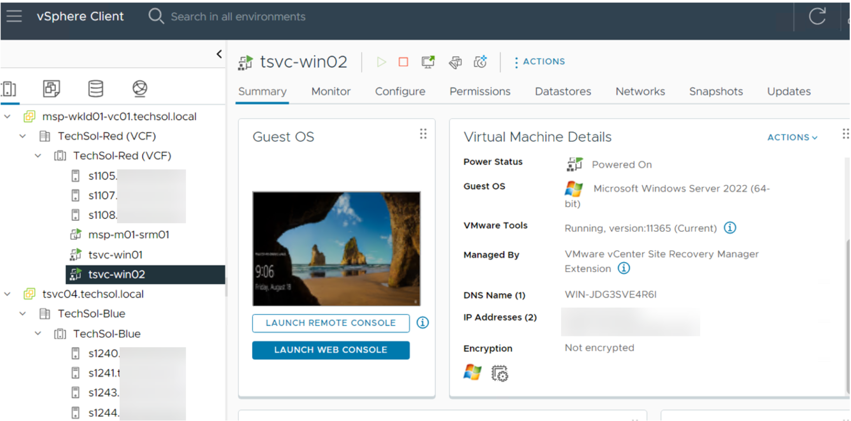Collapse TechSol-Red (VCF) datacenter node
Image resolution: width=851 pixels, height=421 pixels.
coord(22,137)
